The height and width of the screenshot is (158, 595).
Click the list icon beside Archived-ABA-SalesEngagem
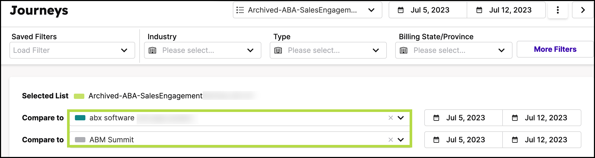[240, 10]
